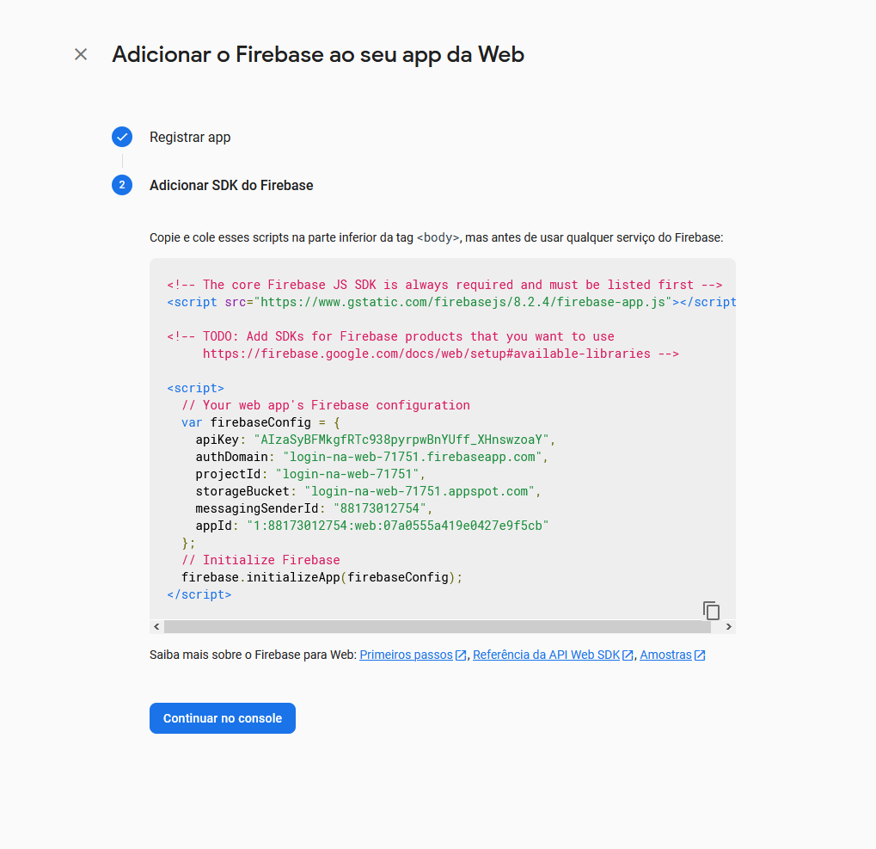Click the "var firebaseConfig = {" line
The image size is (876, 849).
coord(260,422)
